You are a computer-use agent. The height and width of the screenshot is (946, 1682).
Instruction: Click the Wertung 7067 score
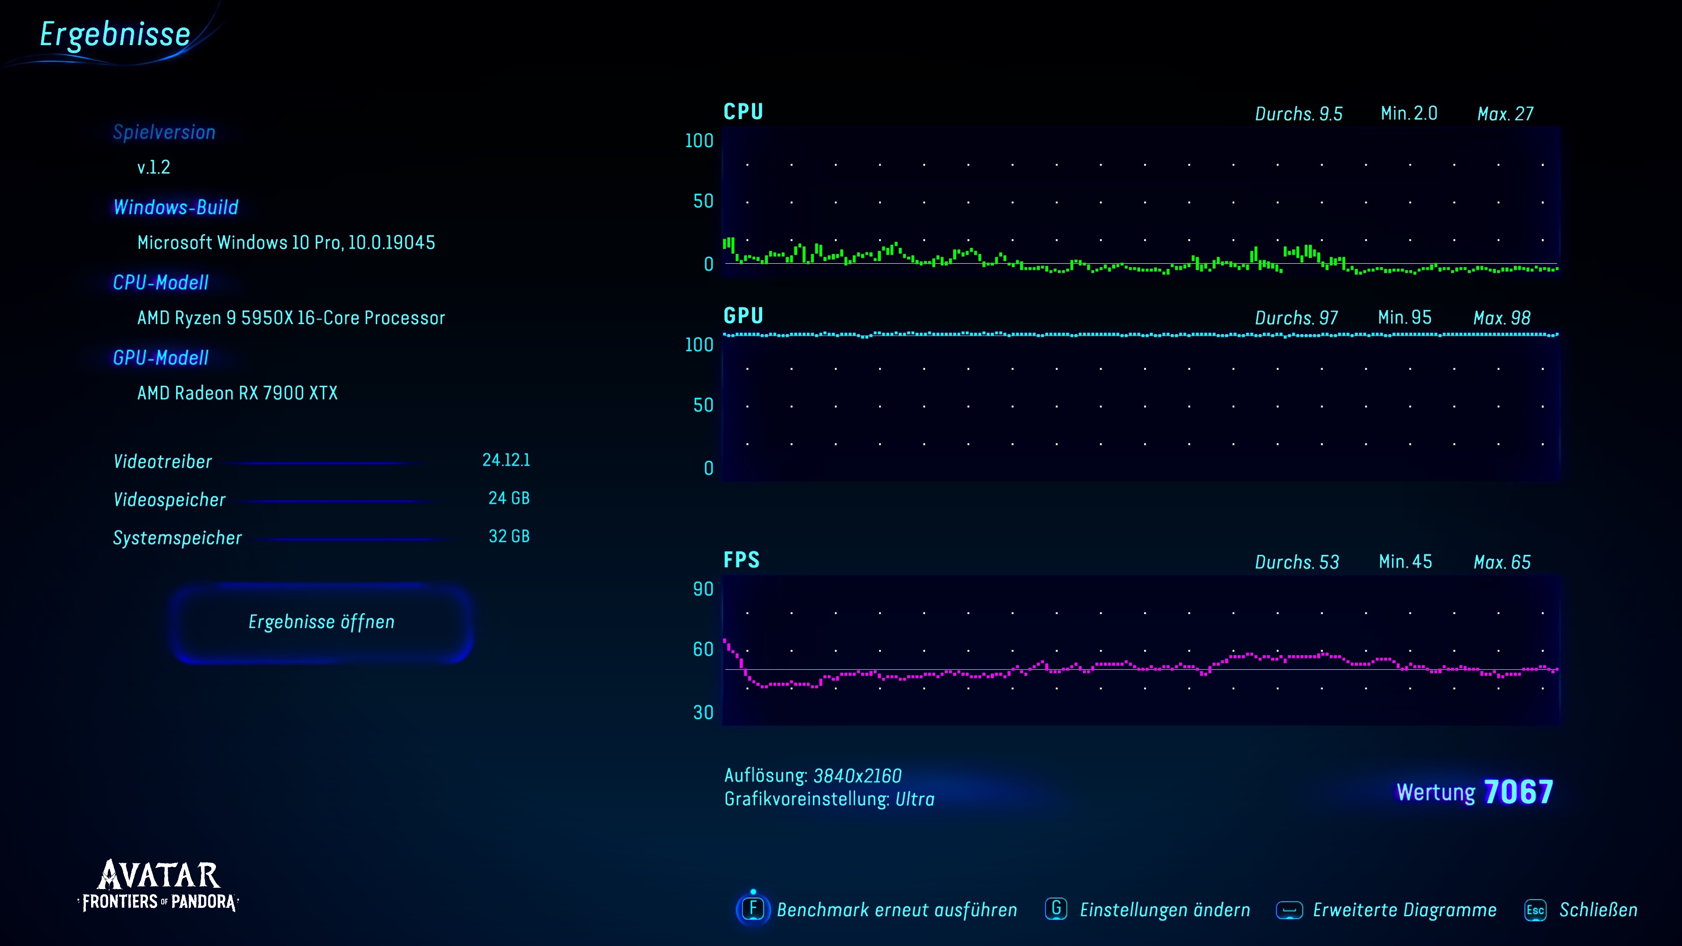[1474, 792]
